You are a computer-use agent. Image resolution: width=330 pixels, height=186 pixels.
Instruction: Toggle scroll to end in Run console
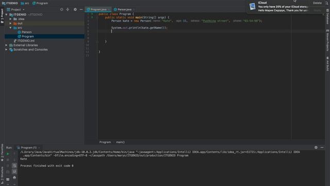(14, 172)
